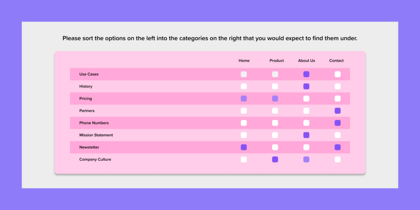The image size is (420, 210).
Task: Click the Home column header
Action: pos(244,61)
